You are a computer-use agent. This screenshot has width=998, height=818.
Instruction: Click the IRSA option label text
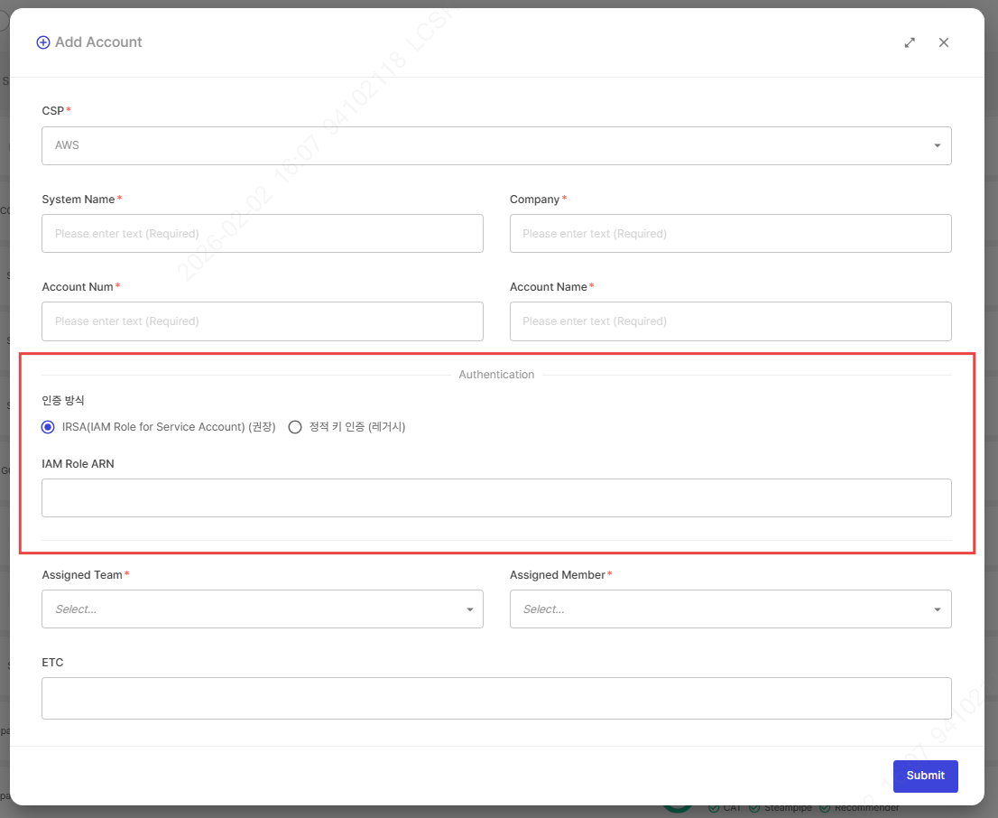168,427
